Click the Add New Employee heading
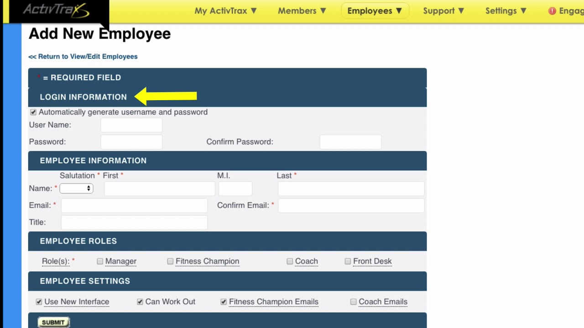584x328 pixels. click(x=99, y=34)
